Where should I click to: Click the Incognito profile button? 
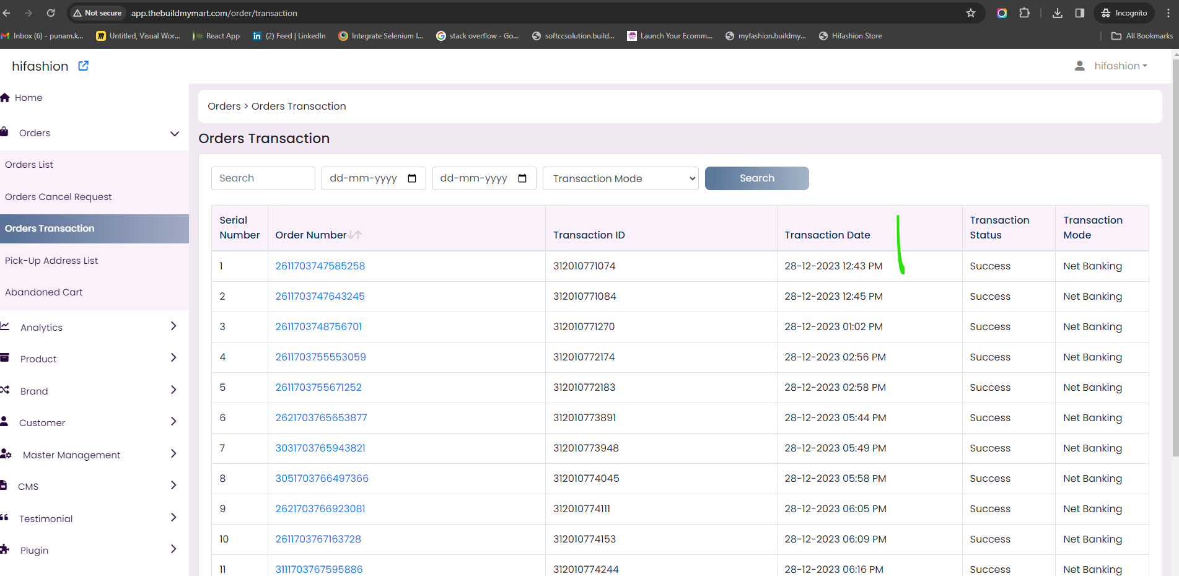pyautogui.click(x=1124, y=13)
